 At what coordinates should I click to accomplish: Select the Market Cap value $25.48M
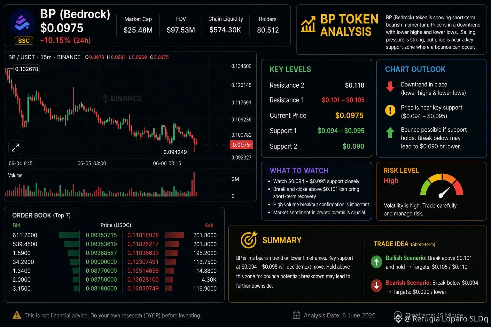pos(138,30)
